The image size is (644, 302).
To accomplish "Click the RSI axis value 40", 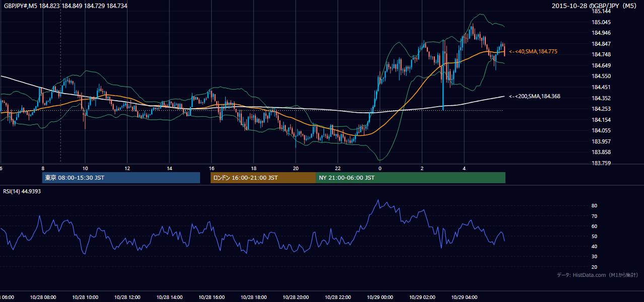I will (595, 246).
